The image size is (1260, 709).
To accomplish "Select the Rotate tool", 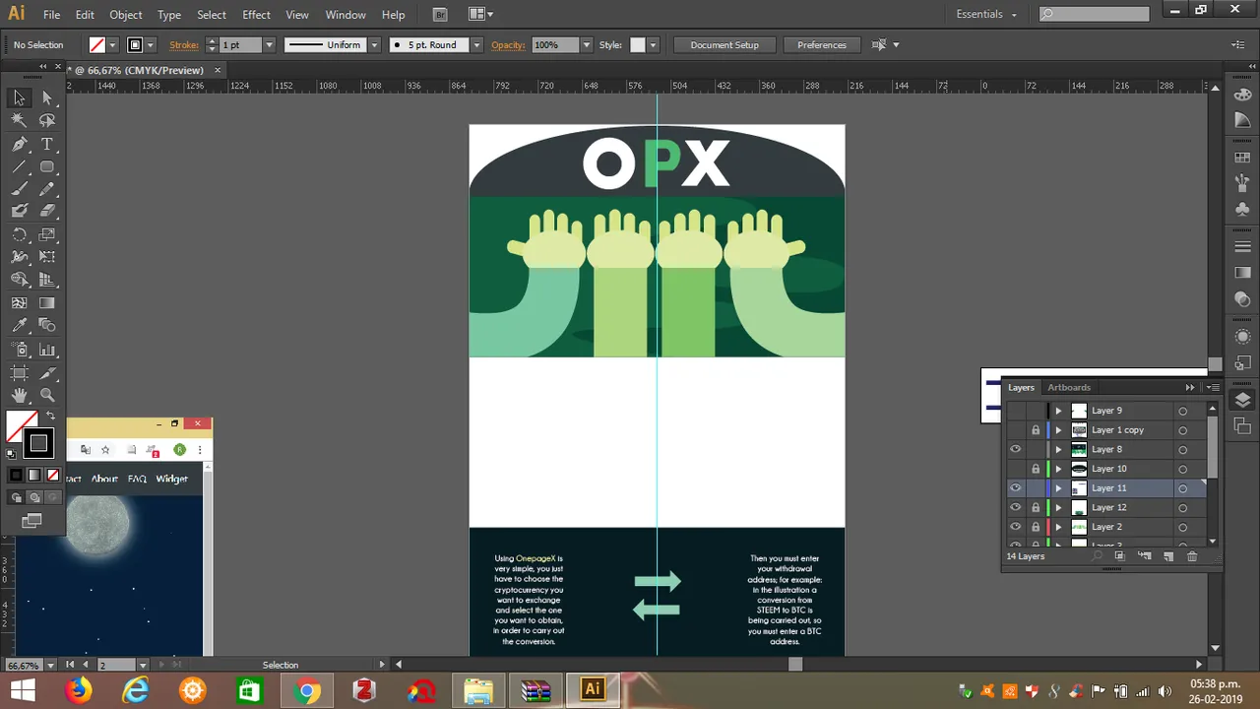I will point(19,234).
